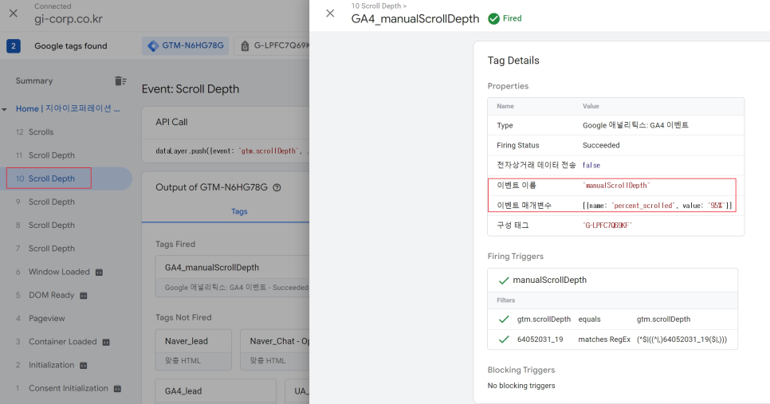Click help icon beside Output of GTM-N6HG78G
Screen dimensions: 770x404
point(277,187)
